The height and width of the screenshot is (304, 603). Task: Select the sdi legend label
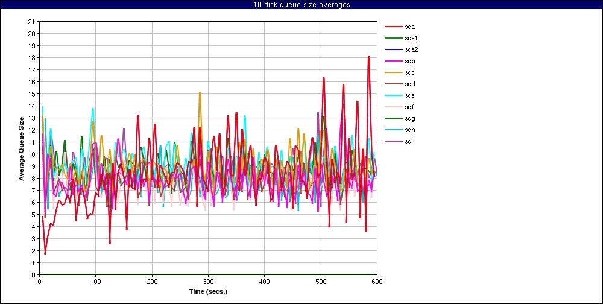pos(409,141)
